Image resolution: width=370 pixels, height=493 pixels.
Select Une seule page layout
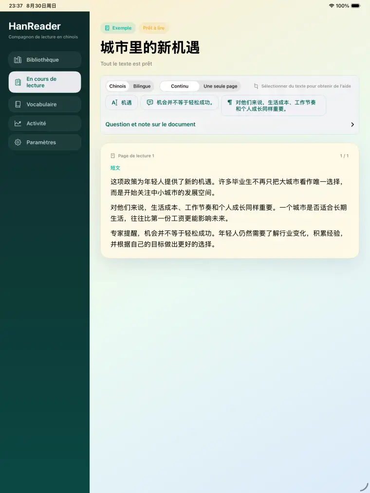[x=221, y=86]
